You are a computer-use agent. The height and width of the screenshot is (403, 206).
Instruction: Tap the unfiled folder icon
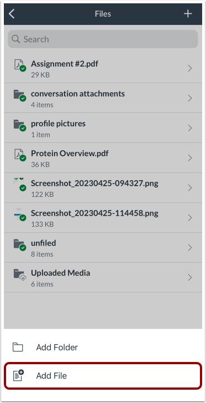click(19, 244)
